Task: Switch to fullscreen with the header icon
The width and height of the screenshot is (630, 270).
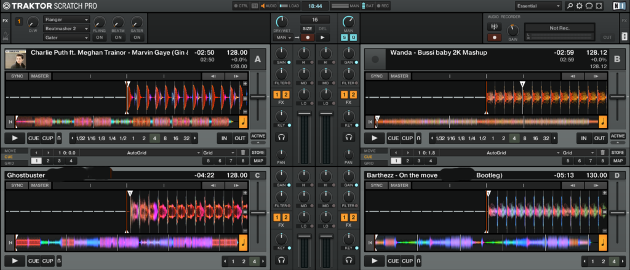Action: (x=599, y=6)
